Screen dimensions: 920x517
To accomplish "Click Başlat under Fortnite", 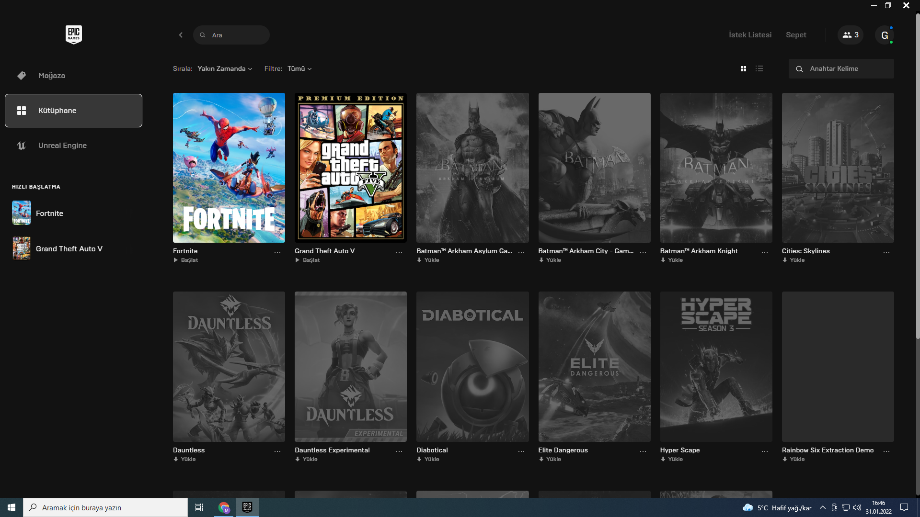I will 185,260.
